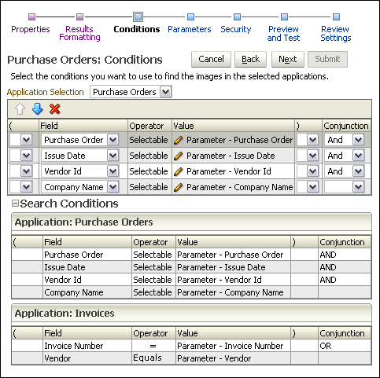Go to the Security step
The image size is (380, 378).
(236, 29)
